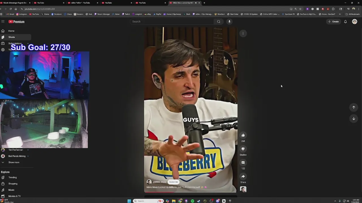This screenshot has width=362, height=203.
Task: Open the YouTube account avatar menu
Action: tap(354, 21)
